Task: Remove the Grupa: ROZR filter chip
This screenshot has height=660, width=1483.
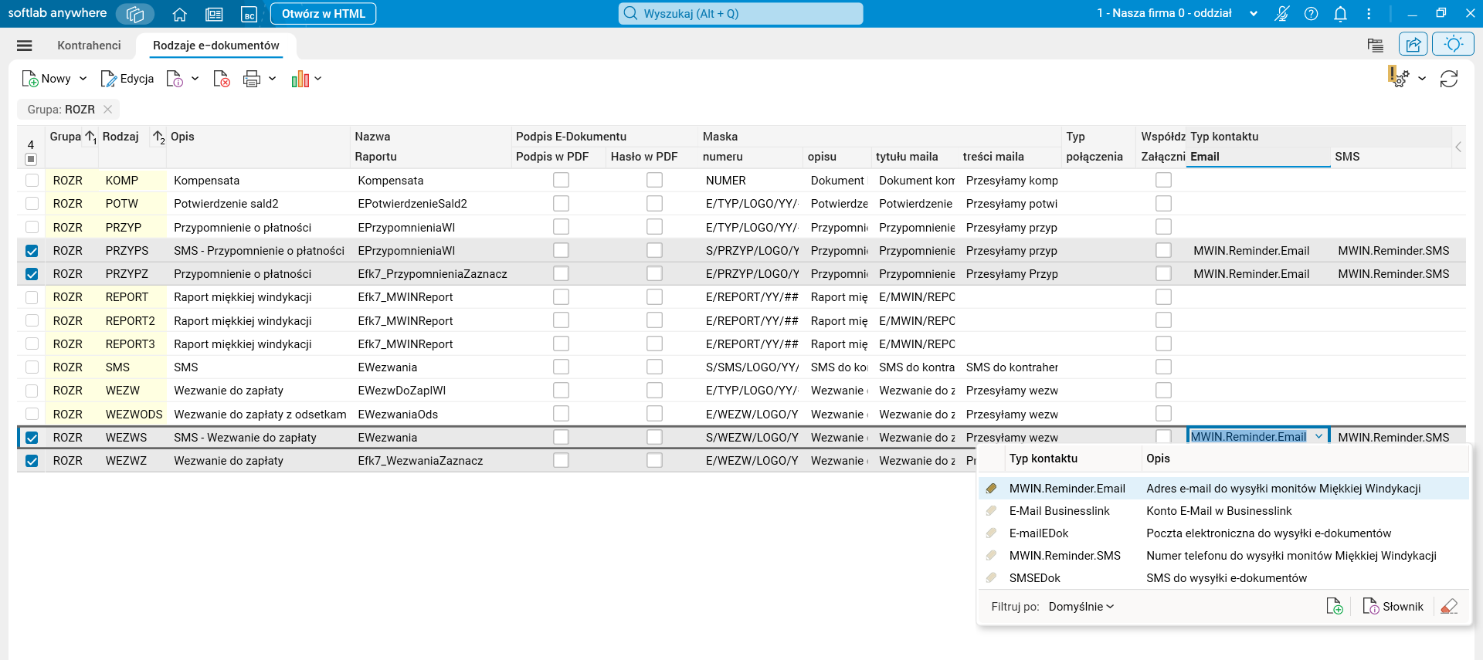Action: [x=108, y=110]
